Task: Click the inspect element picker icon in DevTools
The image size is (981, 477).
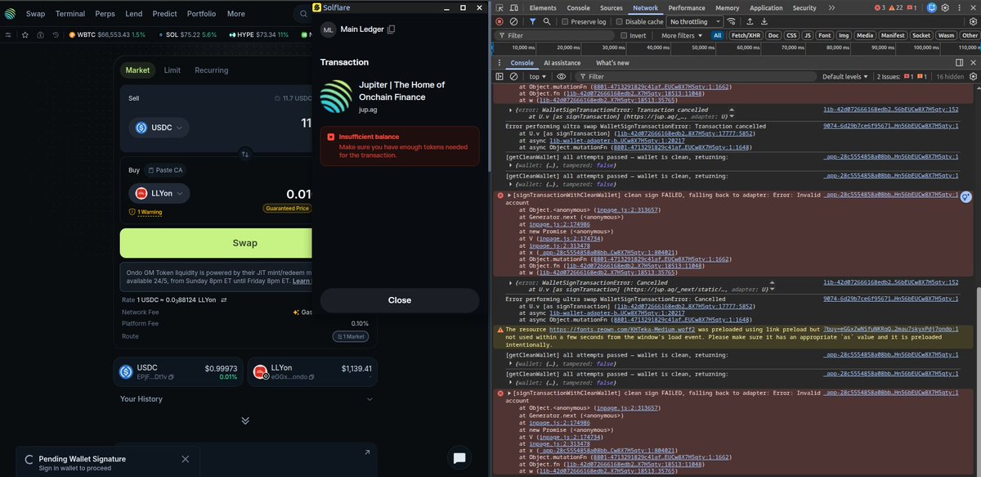Action: (x=500, y=8)
